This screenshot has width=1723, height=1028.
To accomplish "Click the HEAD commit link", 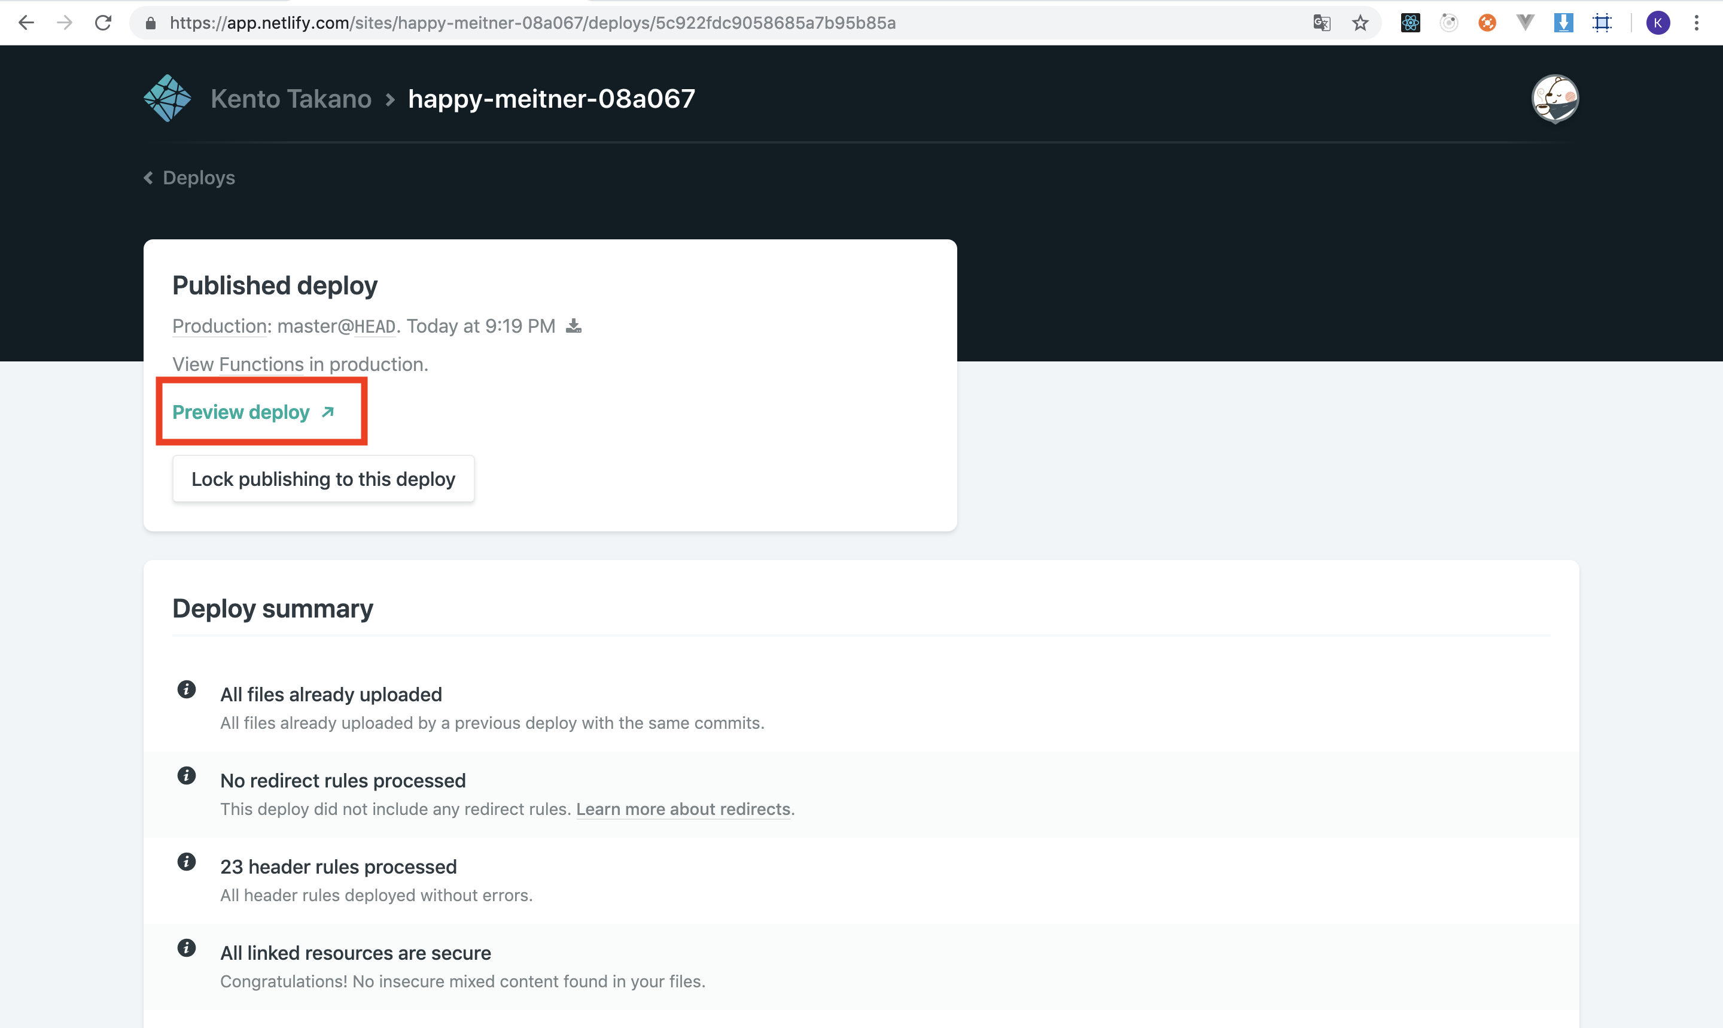I will pos(375,326).
